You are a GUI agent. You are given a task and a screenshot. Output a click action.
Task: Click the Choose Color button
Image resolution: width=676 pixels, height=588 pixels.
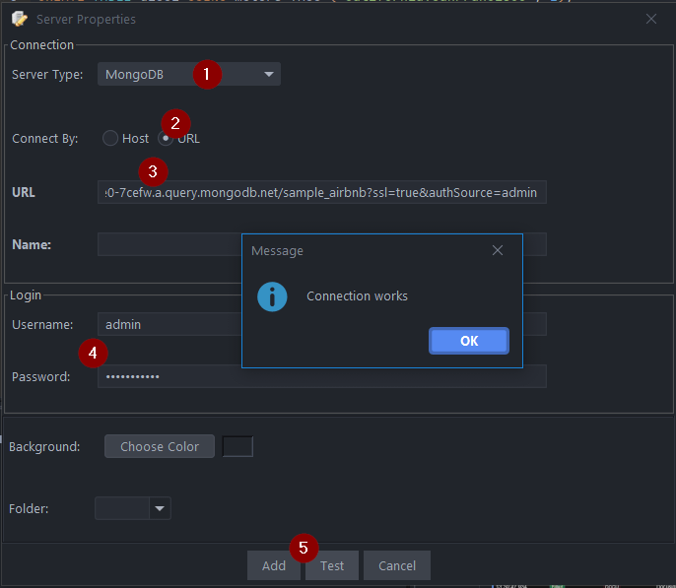point(160,446)
